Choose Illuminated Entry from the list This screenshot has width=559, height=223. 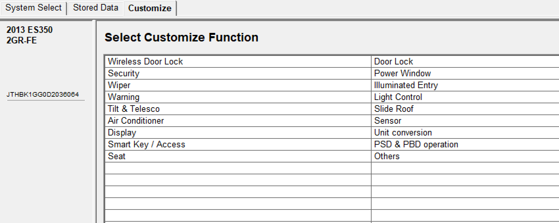click(406, 85)
